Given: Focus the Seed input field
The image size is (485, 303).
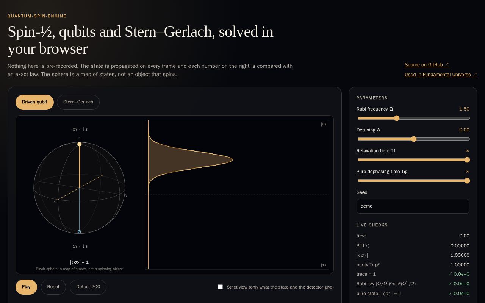Looking at the screenshot, I should (413, 206).
